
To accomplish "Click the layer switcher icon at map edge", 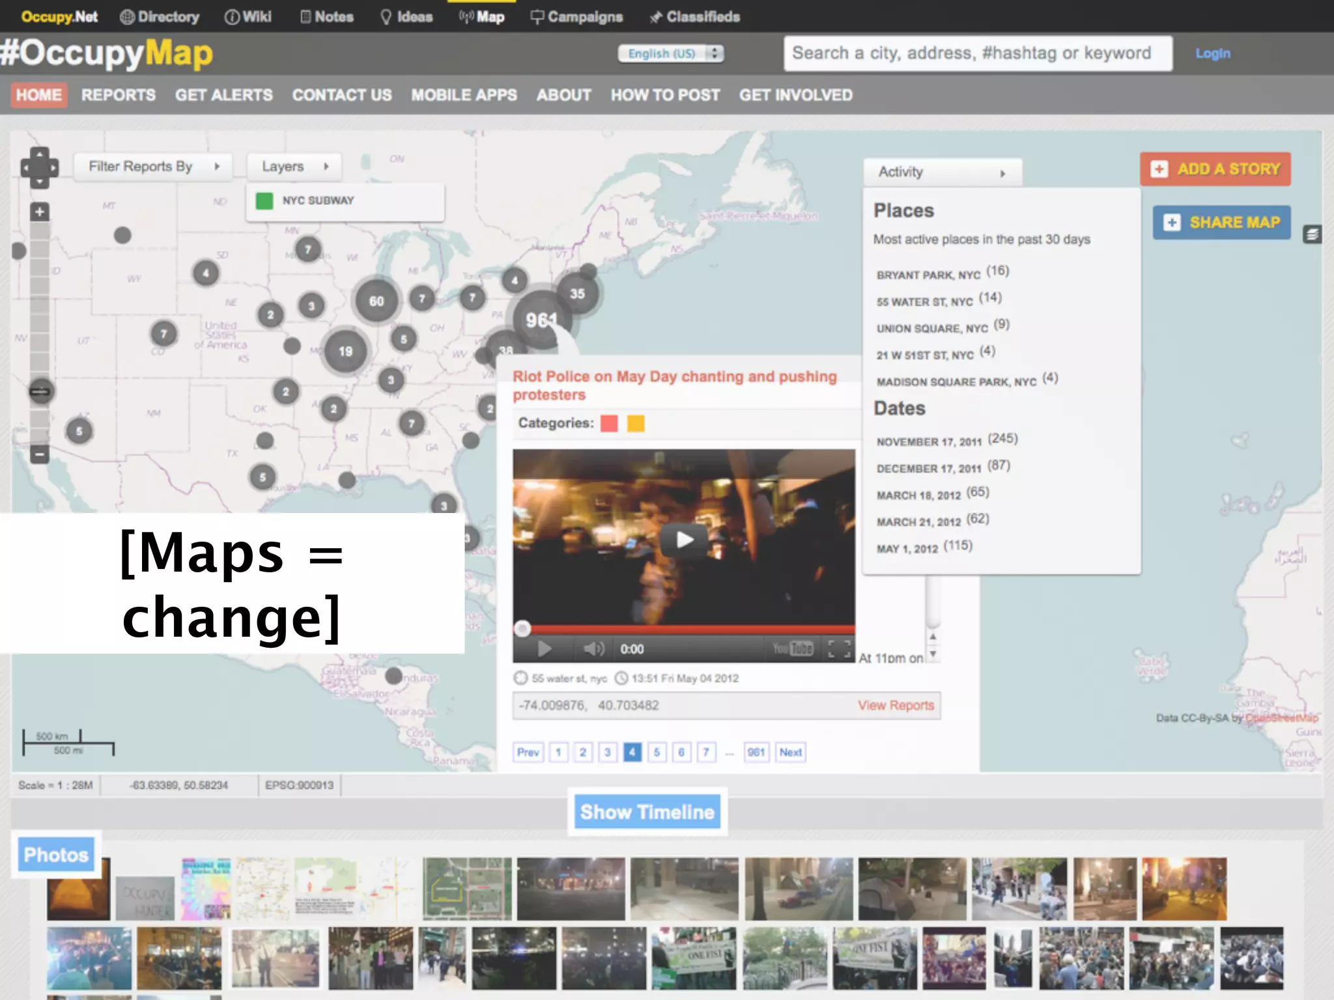I will [1313, 234].
